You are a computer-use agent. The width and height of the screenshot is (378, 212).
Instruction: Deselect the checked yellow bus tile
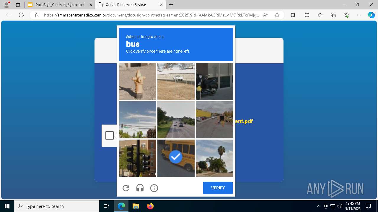pos(176,158)
